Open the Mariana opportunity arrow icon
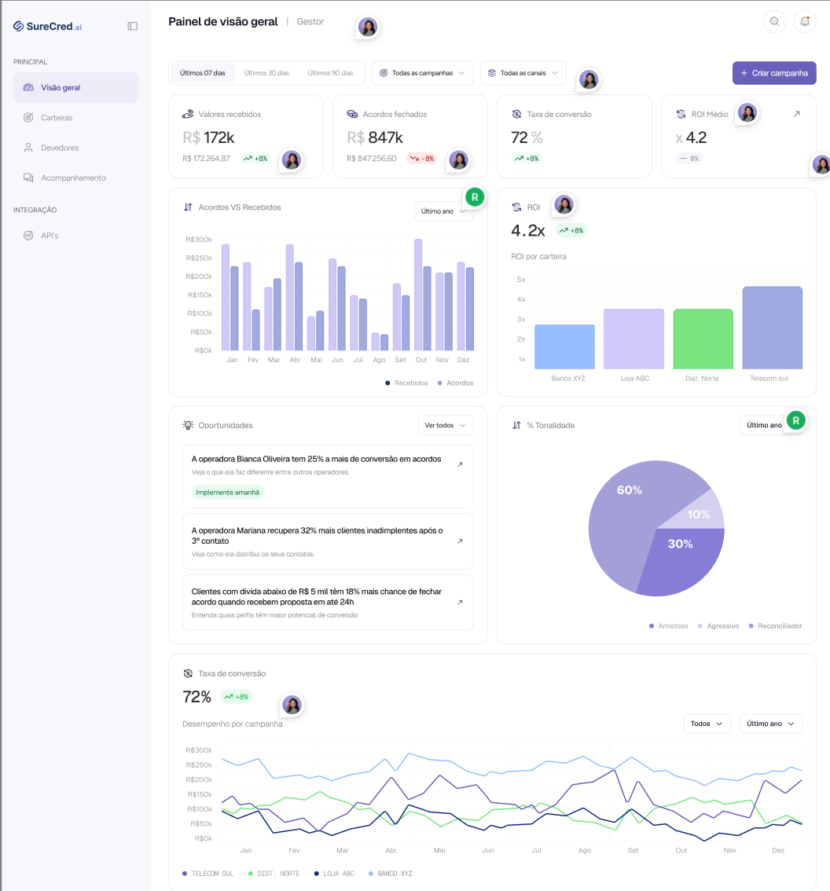This screenshot has width=830, height=891. 460,541
